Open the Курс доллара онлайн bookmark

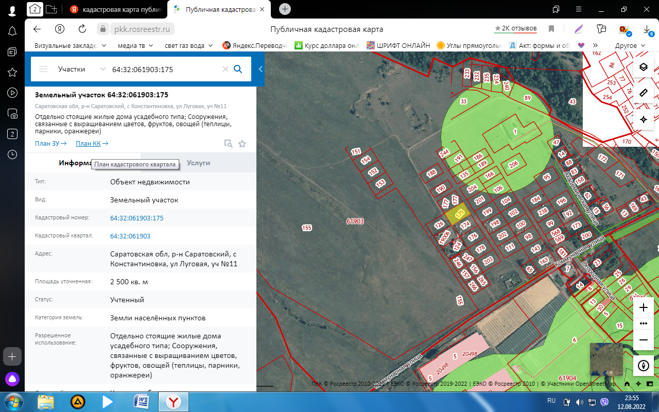(326, 45)
